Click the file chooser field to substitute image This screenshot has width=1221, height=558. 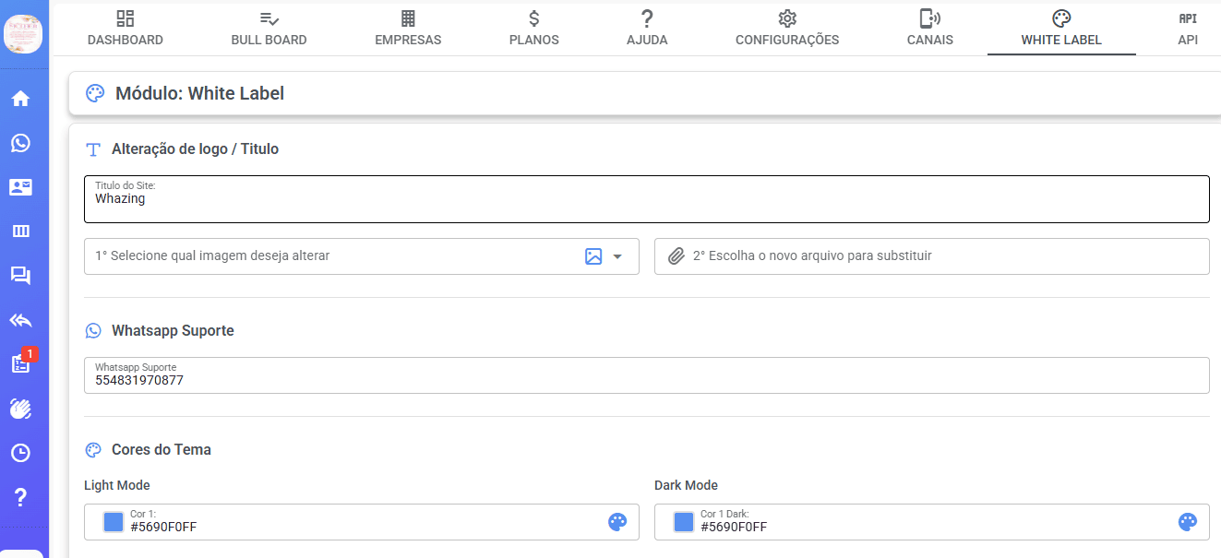(x=932, y=256)
